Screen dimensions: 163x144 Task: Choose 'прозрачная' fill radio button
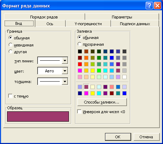click(80, 44)
